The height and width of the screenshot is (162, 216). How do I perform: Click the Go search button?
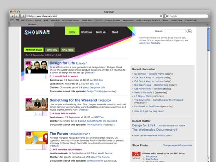pos(189,31)
